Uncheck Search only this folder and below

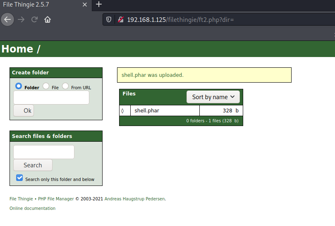19,178
